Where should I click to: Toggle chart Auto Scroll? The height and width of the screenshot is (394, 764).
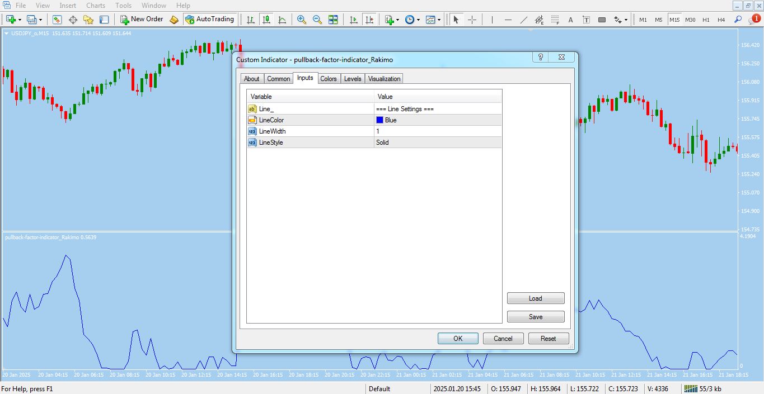(x=354, y=20)
